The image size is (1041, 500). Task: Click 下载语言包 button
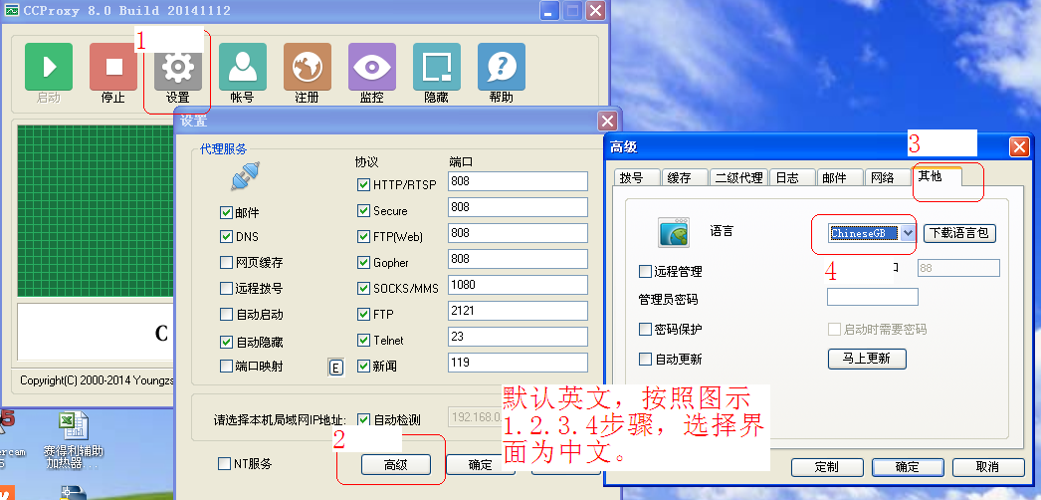pyautogui.click(x=959, y=233)
